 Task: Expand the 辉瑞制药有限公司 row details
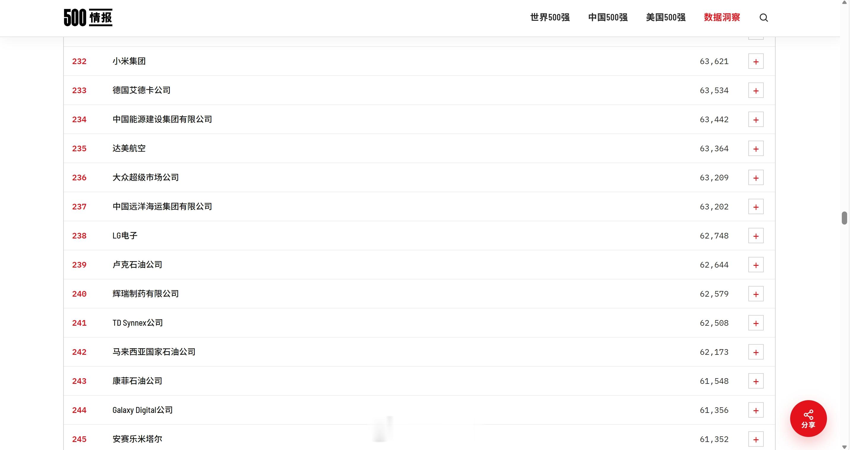(x=756, y=294)
